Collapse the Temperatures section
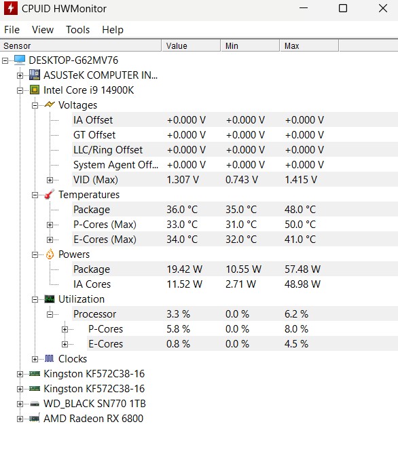This screenshot has width=398, height=456. click(x=35, y=195)
